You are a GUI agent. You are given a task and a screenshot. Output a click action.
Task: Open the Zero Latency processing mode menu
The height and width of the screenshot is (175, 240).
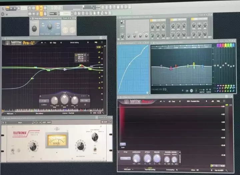(39, 113)
